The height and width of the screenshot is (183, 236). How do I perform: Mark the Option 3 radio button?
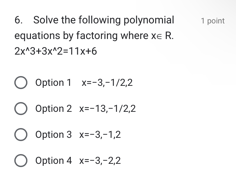pos(21,135)
